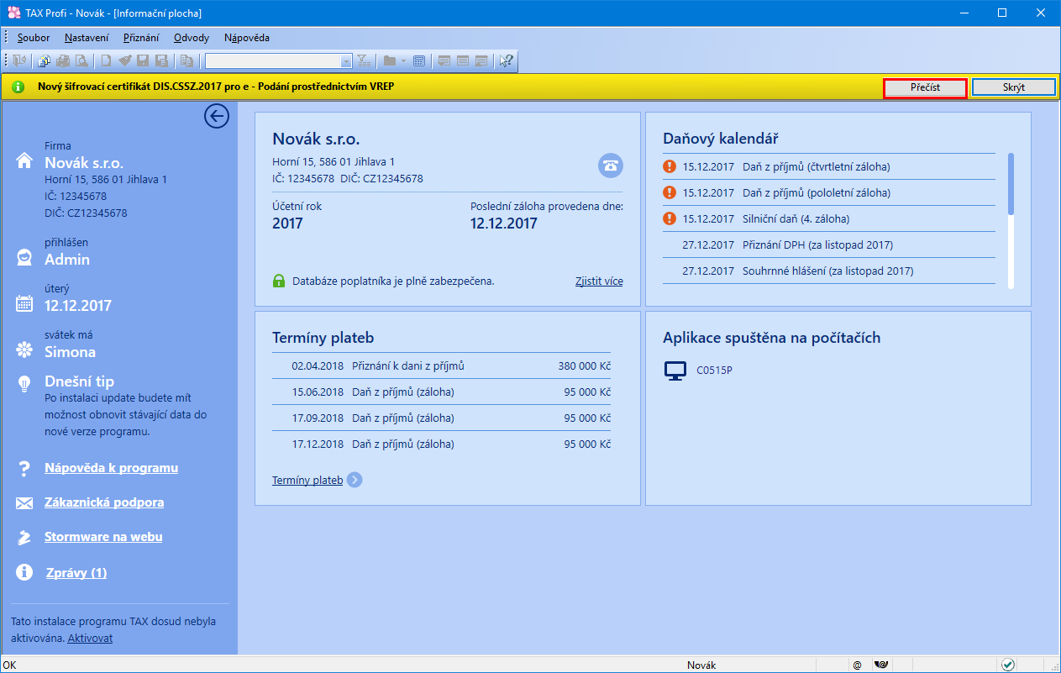1061x673 pixels.
Task: Click the user avatar icon beside Admin
Action: click(x=24, y=258)
